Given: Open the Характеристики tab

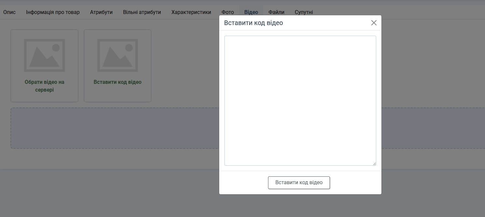Looking at the screenshot, I should tap(191, 12).
